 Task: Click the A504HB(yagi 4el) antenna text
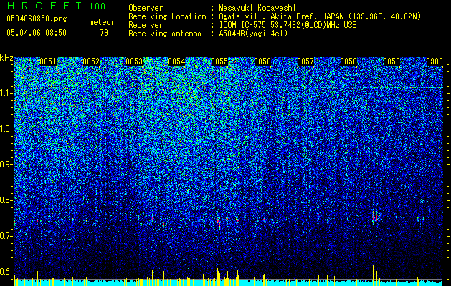253,34
